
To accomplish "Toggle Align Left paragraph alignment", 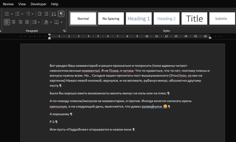I will pos(7,22).
